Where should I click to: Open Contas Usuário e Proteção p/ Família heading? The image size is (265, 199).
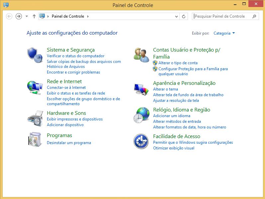(187, 53)
